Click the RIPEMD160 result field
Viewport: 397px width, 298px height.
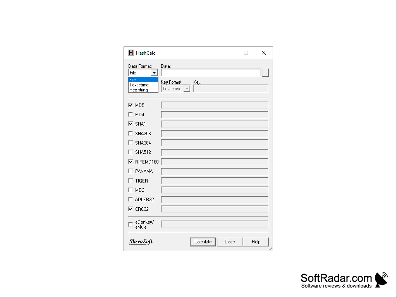[x=215, y=162]
